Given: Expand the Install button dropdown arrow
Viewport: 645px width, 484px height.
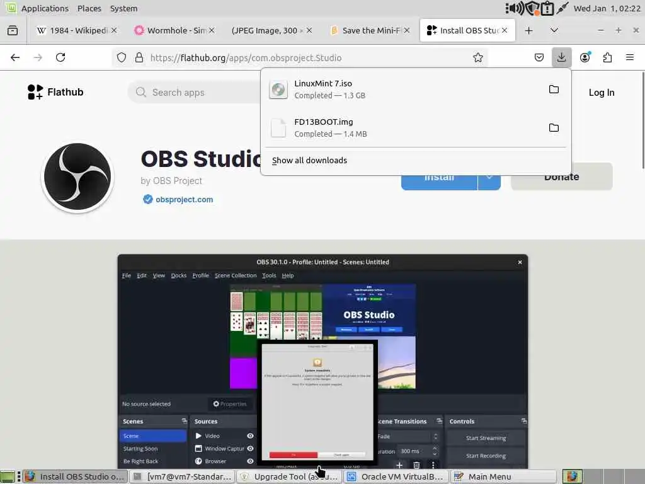Looking at the screenshot, I should coord(489,177).
